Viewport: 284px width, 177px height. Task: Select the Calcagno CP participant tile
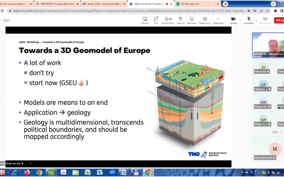(263, 85)
